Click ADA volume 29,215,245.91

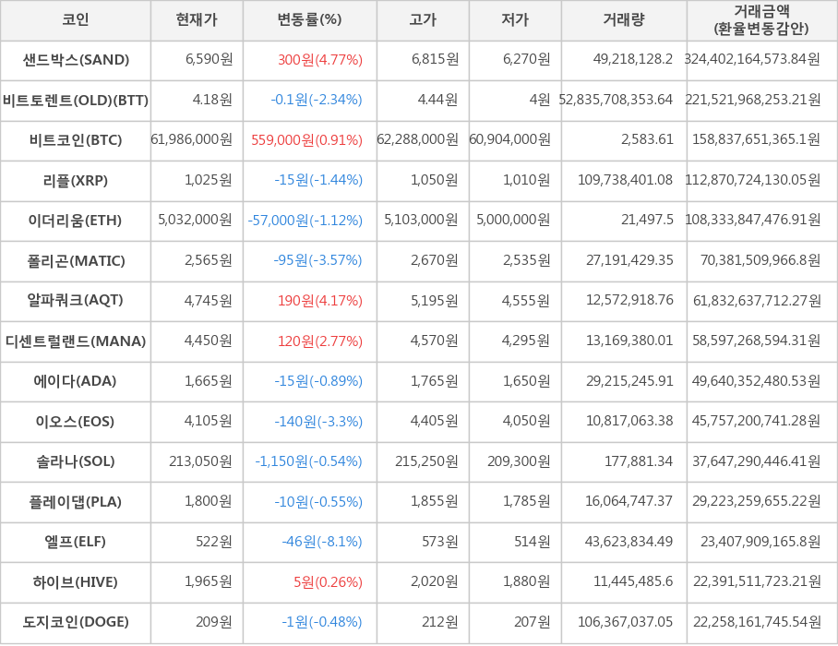[x=629, y=380]
